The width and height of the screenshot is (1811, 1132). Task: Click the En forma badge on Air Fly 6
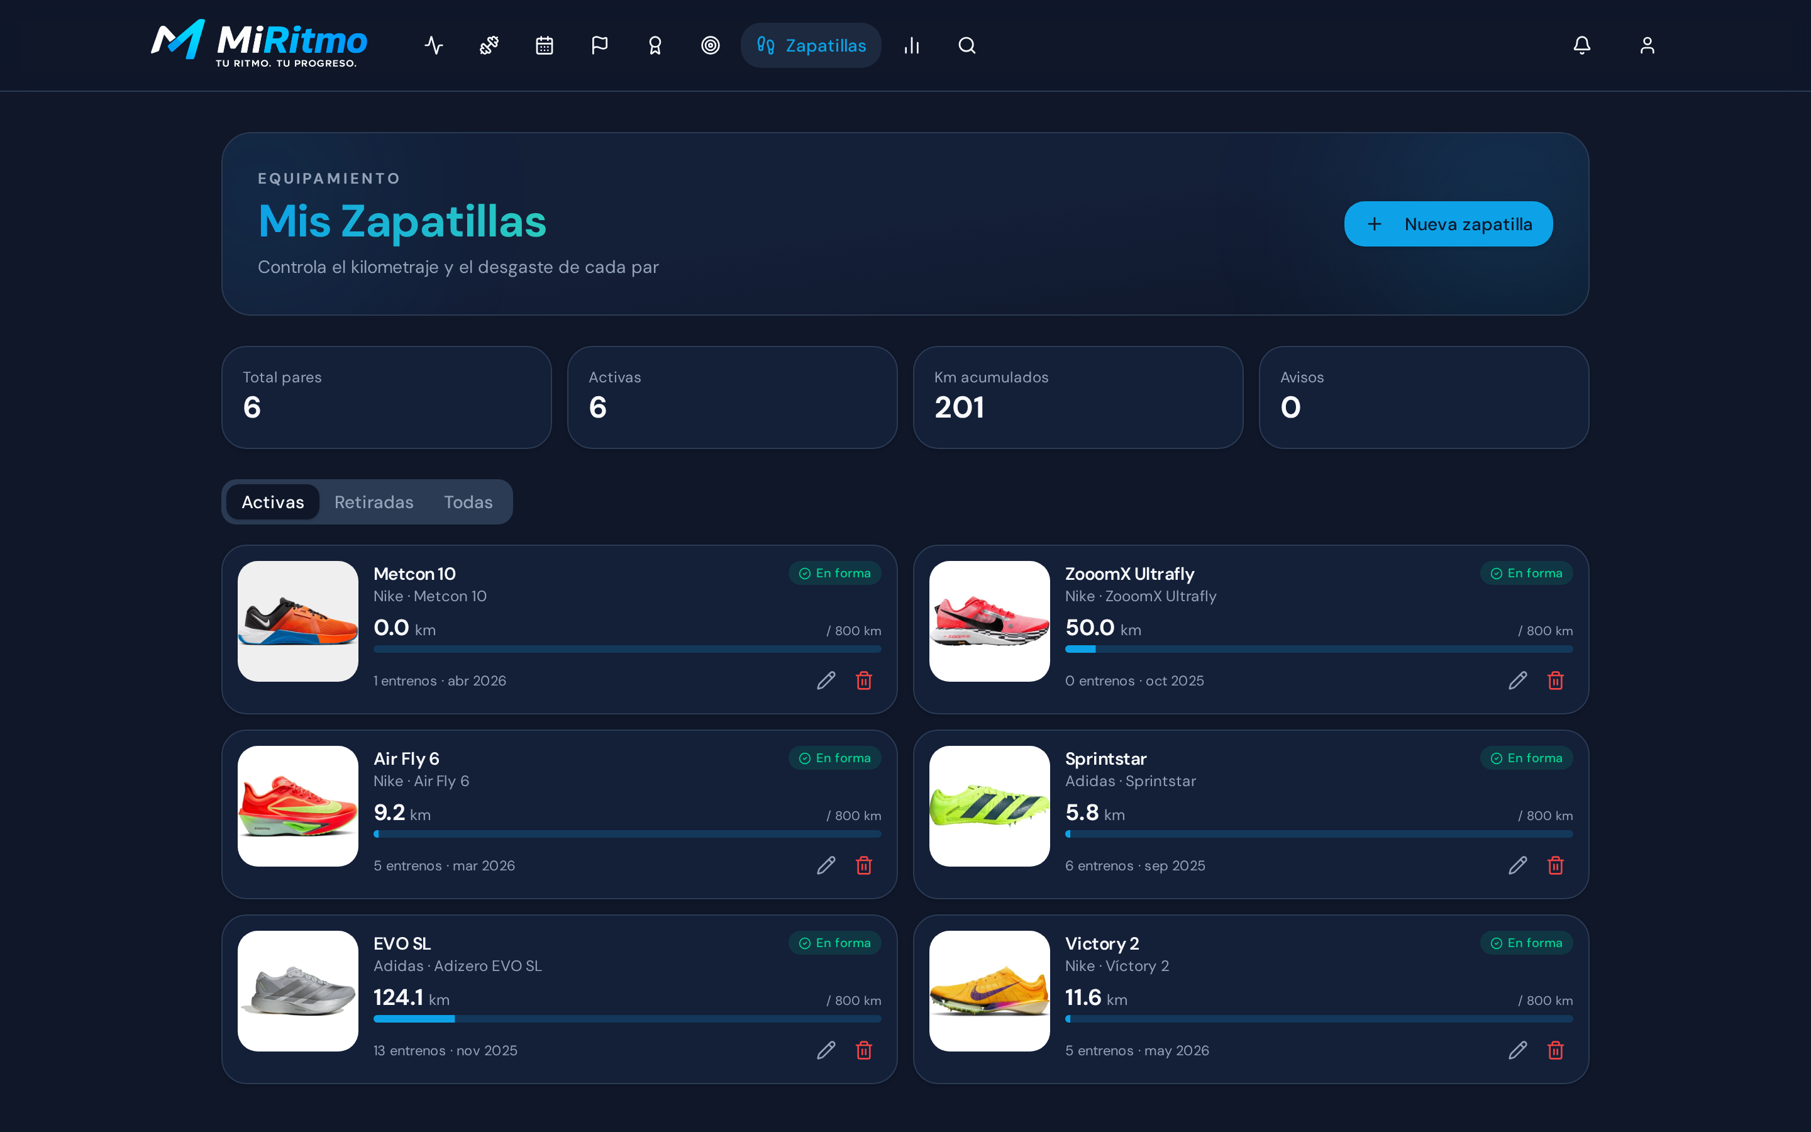pyautogui.click(x=835, y=758)
